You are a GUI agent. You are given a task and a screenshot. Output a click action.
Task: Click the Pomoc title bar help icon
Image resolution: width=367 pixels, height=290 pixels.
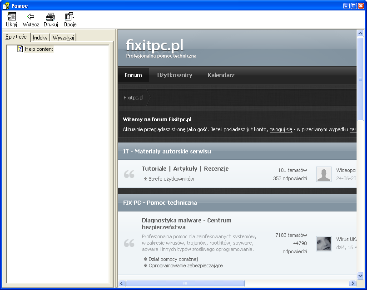pos(6,5)
